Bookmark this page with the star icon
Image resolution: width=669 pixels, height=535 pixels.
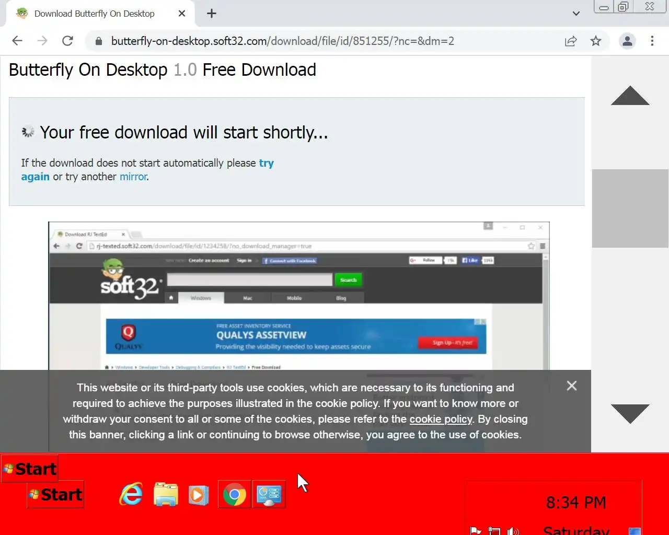[596, 41]
